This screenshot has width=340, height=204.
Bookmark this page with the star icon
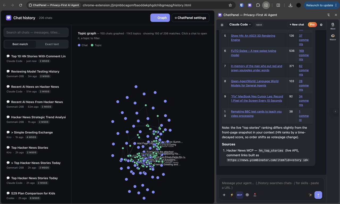230,5
